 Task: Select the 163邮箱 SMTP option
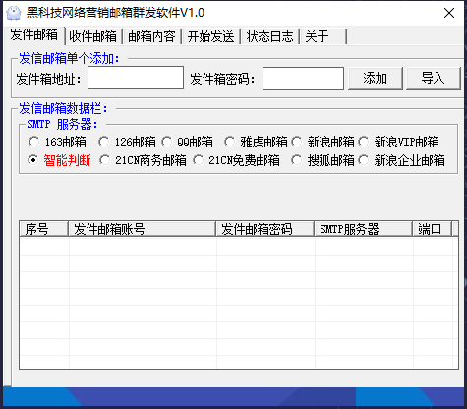pyautogui.click(x=57, y=142)
